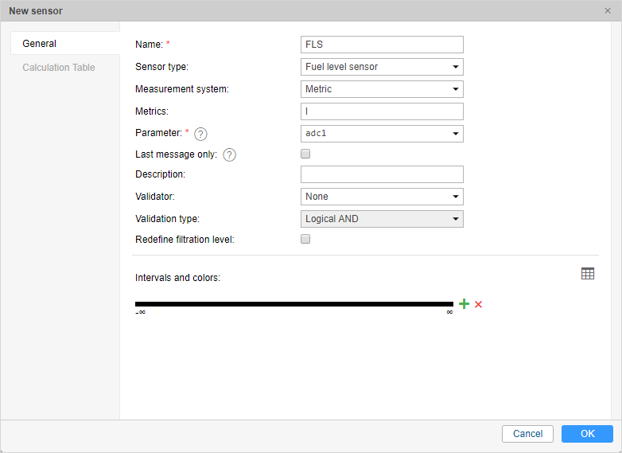This screenshot has width=622, height=453.
Task: Click the Cancel button
Action: 527,434
